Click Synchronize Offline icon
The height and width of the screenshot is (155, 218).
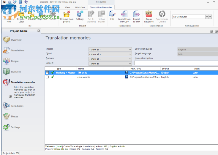pos(162,17)
